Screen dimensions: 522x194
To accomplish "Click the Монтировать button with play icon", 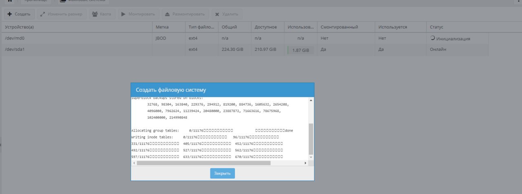I will [x=139, y=14].
